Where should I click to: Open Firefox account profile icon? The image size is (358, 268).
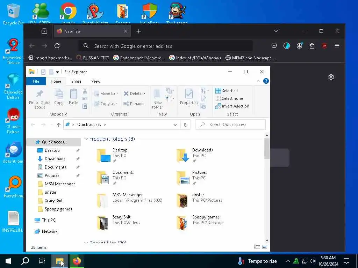pos(299,46)
